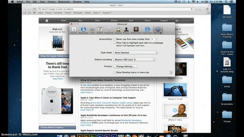Open the AutoFill preferences pane
Image resolution: width=244 pixels, height=137 pixels.
point(100,30)
